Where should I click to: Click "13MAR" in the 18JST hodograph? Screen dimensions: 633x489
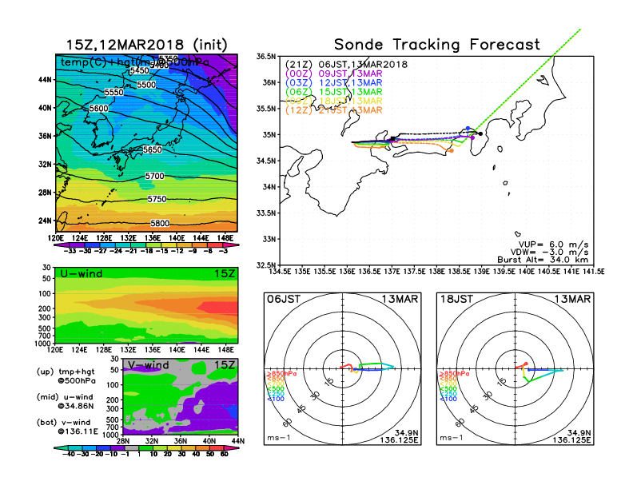coord(572,300)
